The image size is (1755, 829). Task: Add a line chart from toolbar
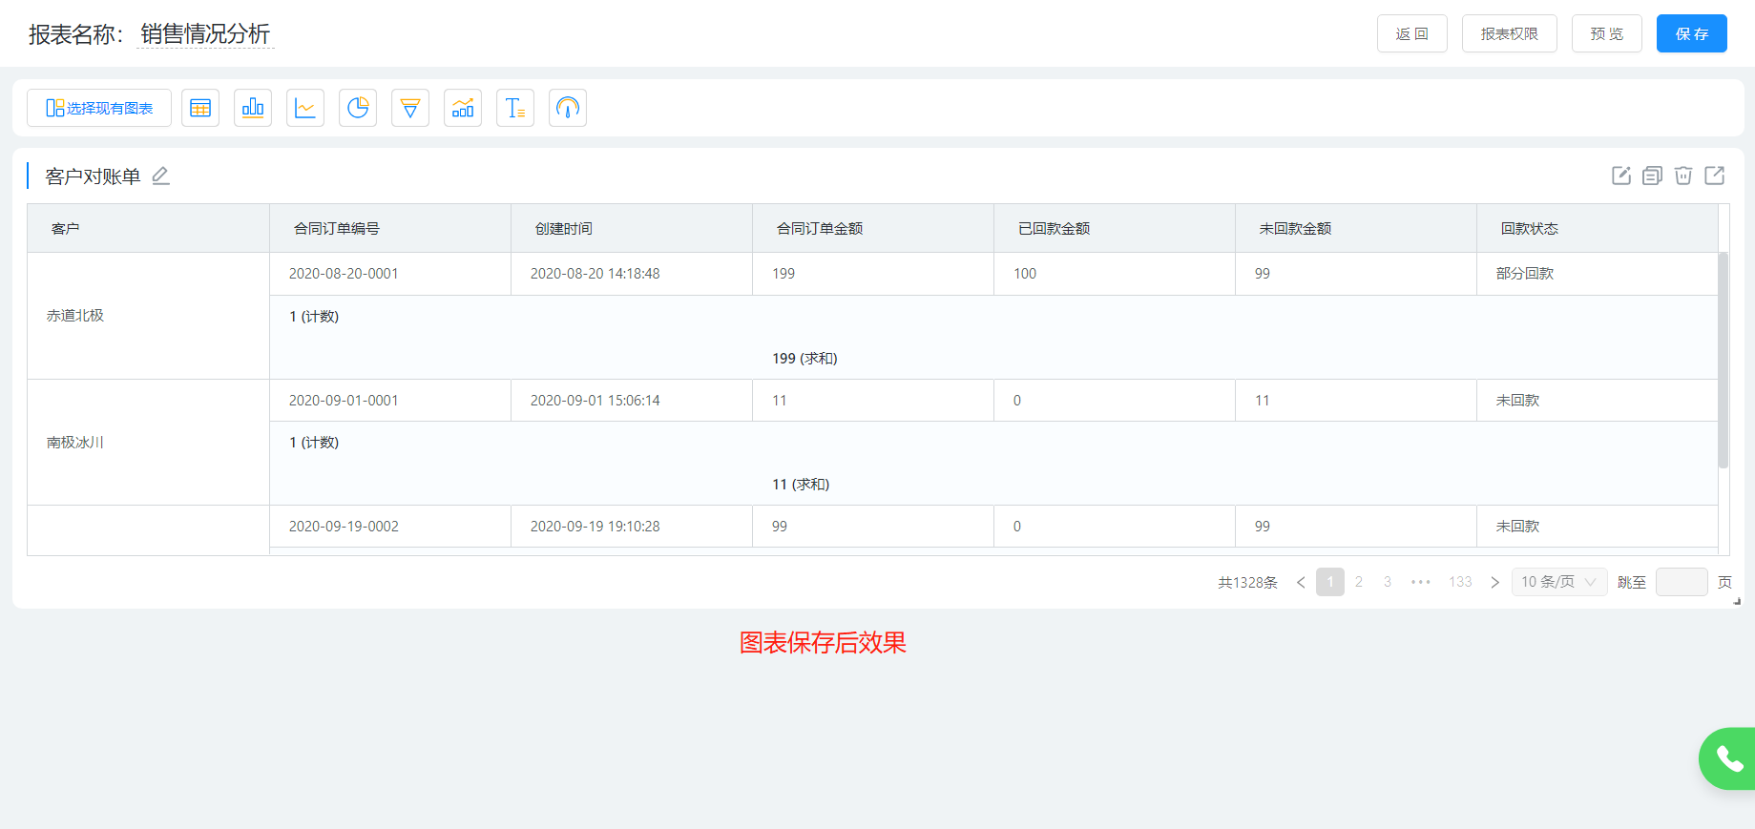click(305, 108)
